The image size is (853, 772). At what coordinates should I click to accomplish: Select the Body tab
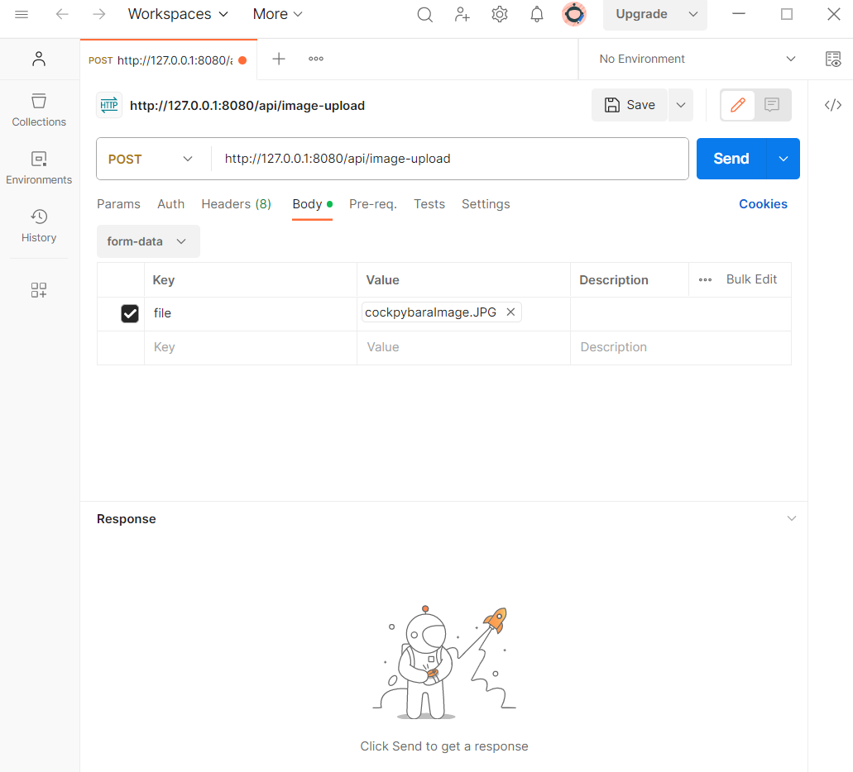(x=312, y=204)
